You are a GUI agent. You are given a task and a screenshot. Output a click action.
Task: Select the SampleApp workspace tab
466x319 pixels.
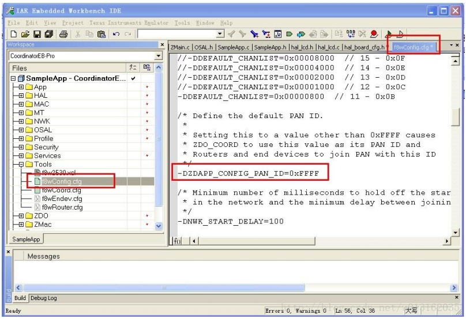(26, 239)
